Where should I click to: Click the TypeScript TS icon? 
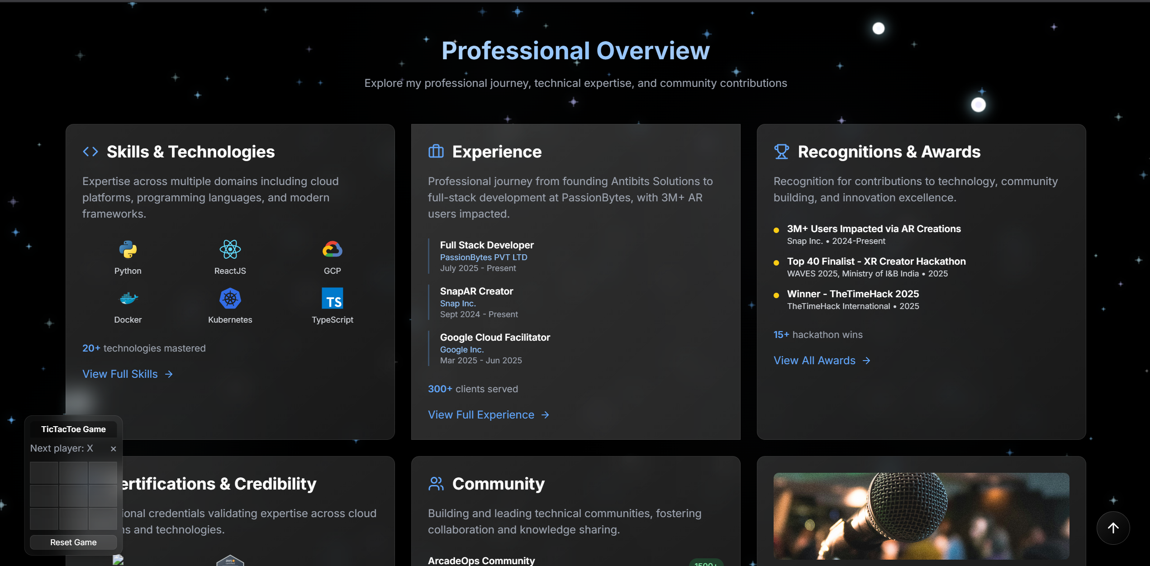click(x=332, y=298)
